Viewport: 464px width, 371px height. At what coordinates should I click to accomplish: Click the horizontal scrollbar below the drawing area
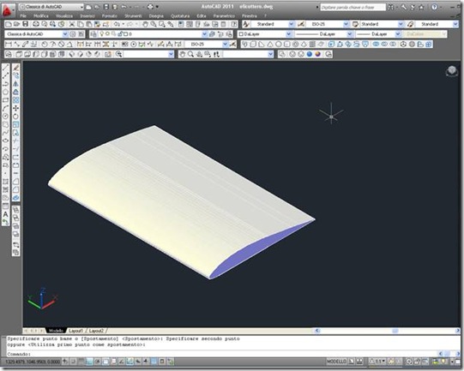388,331
